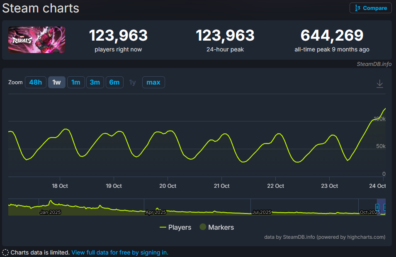Screen dimensions: 396x257
Task: Click the 23 Oct axis label
Action: 329,186
